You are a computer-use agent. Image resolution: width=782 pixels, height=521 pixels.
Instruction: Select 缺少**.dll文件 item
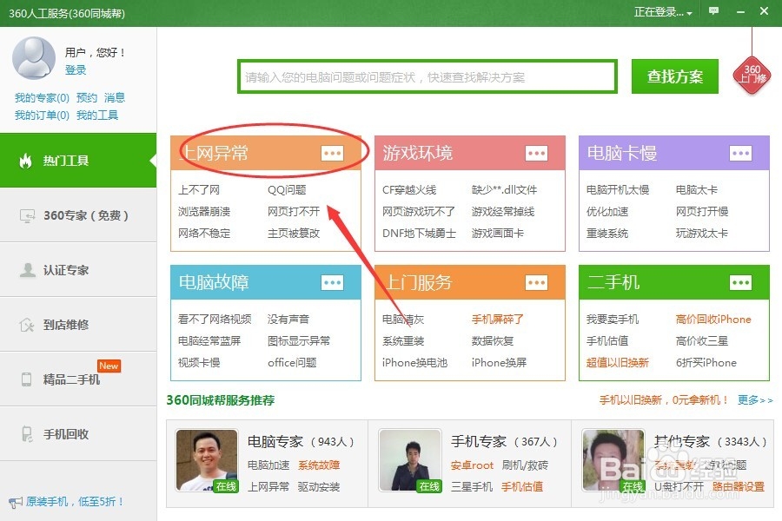(504, 190)
